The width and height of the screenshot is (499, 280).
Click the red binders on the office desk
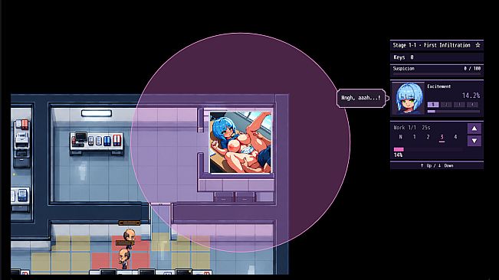[x=117, y=140]
